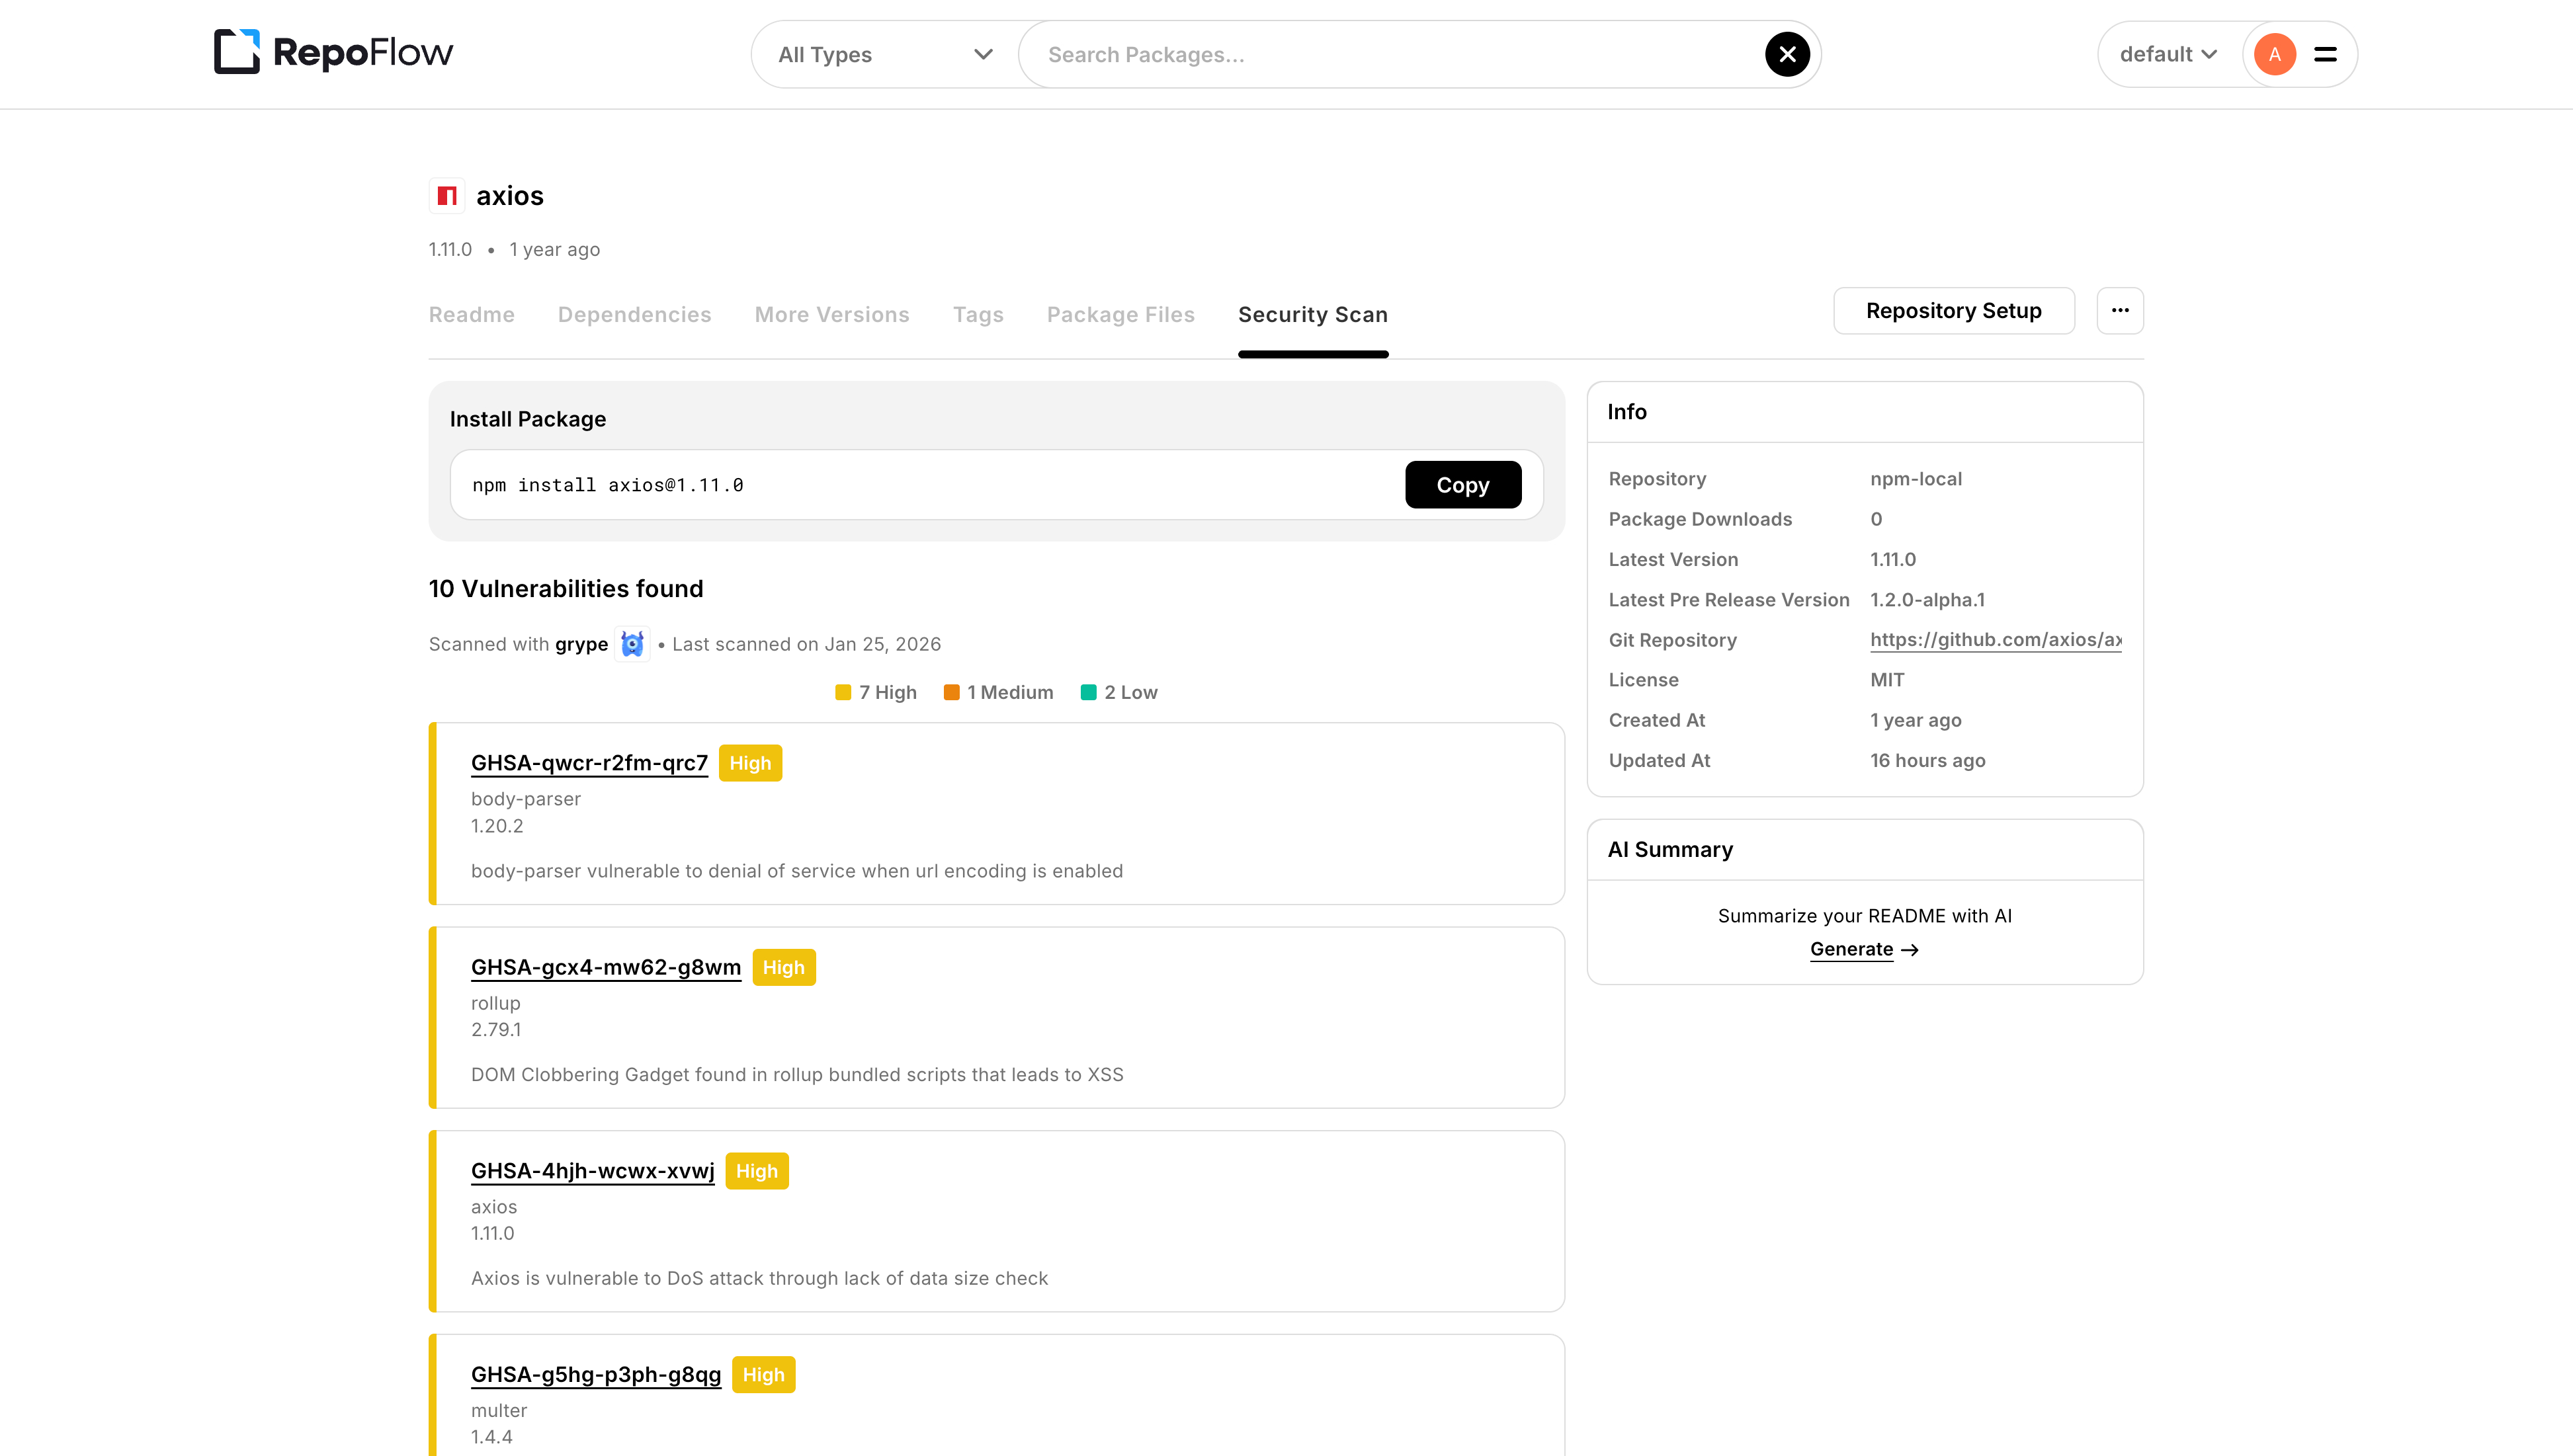Click the '10 Vulnerabilities found' heading

coord(566,589)
